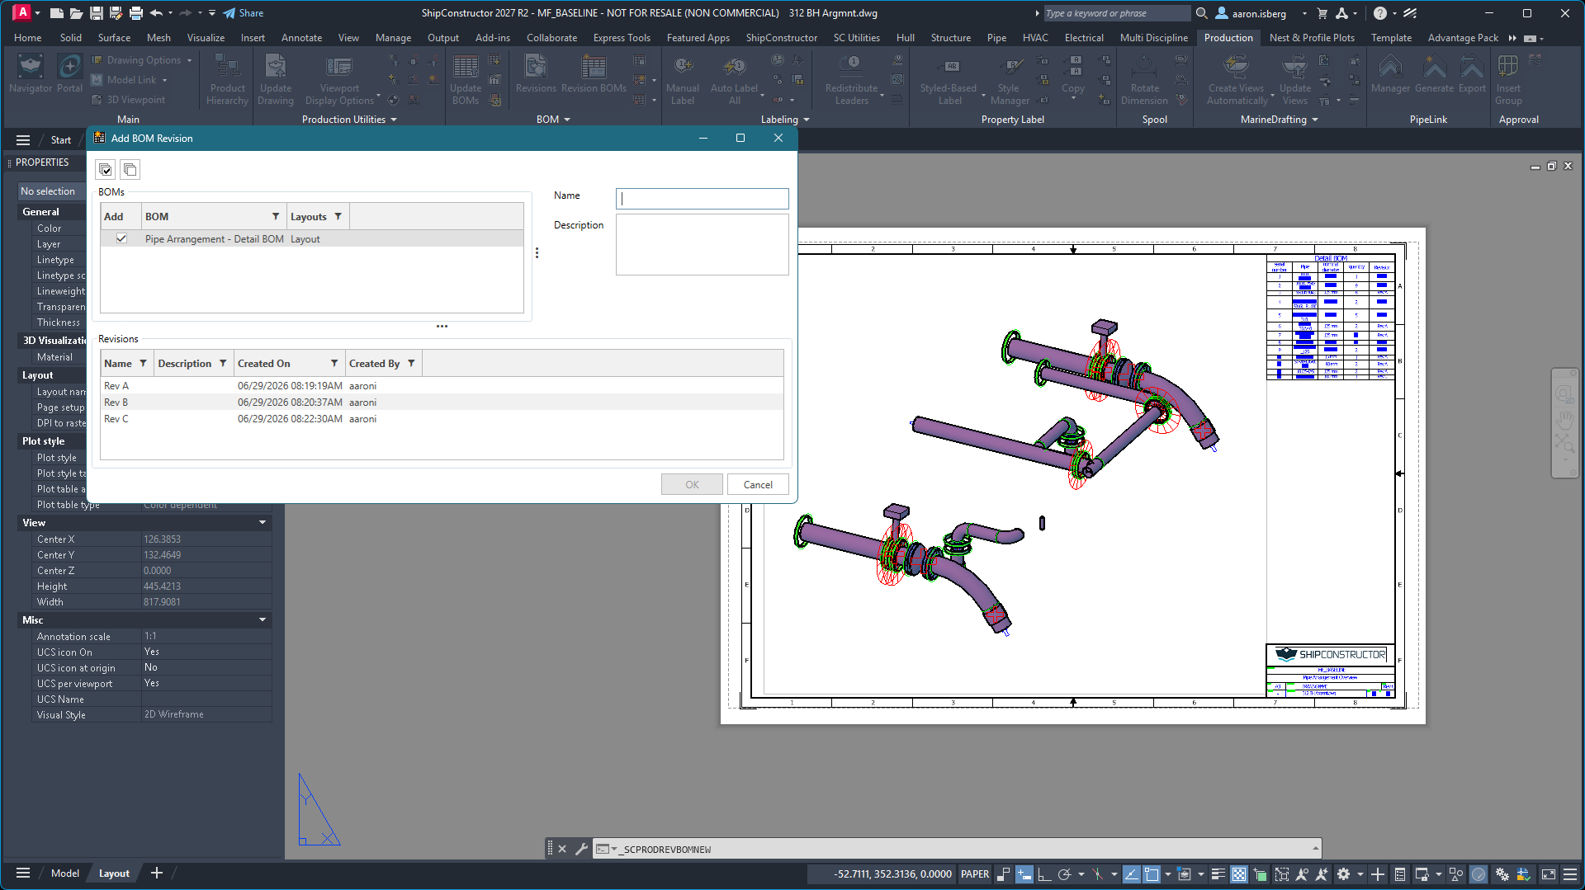Toggle dynamic input in the status bar

(1024, 874)
